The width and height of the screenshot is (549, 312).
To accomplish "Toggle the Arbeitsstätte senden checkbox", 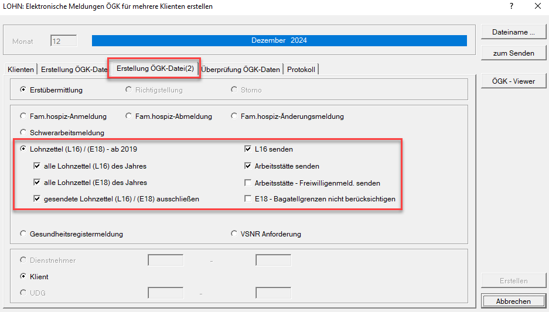I will pyautogui.click(x=248, y=166).
